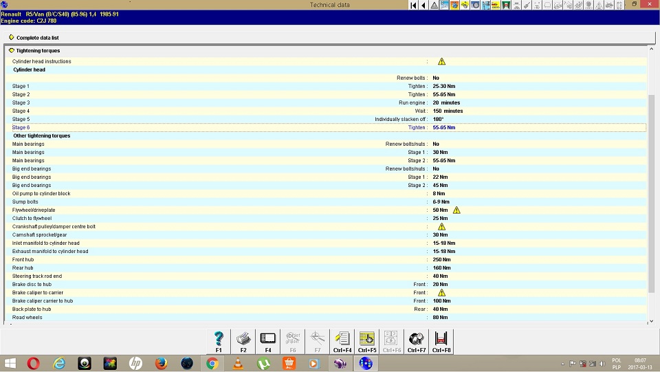View the brake caliper to carrier warning

pyautogui.click(x=441, y=293)
